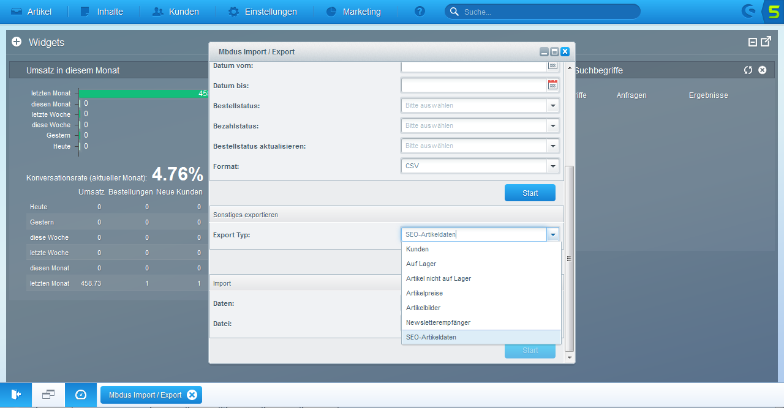Click the dashboard gauge icon in taskbar
This screenshot has width=784, height=408.
(x=81, y=395)
